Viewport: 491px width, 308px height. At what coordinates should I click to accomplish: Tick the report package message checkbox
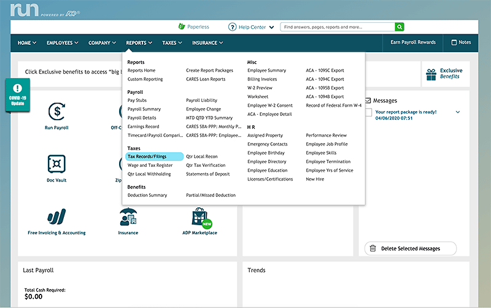pos(369,112)
